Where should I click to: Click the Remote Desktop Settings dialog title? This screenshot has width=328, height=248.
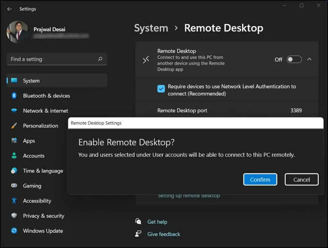pos(96,123)
